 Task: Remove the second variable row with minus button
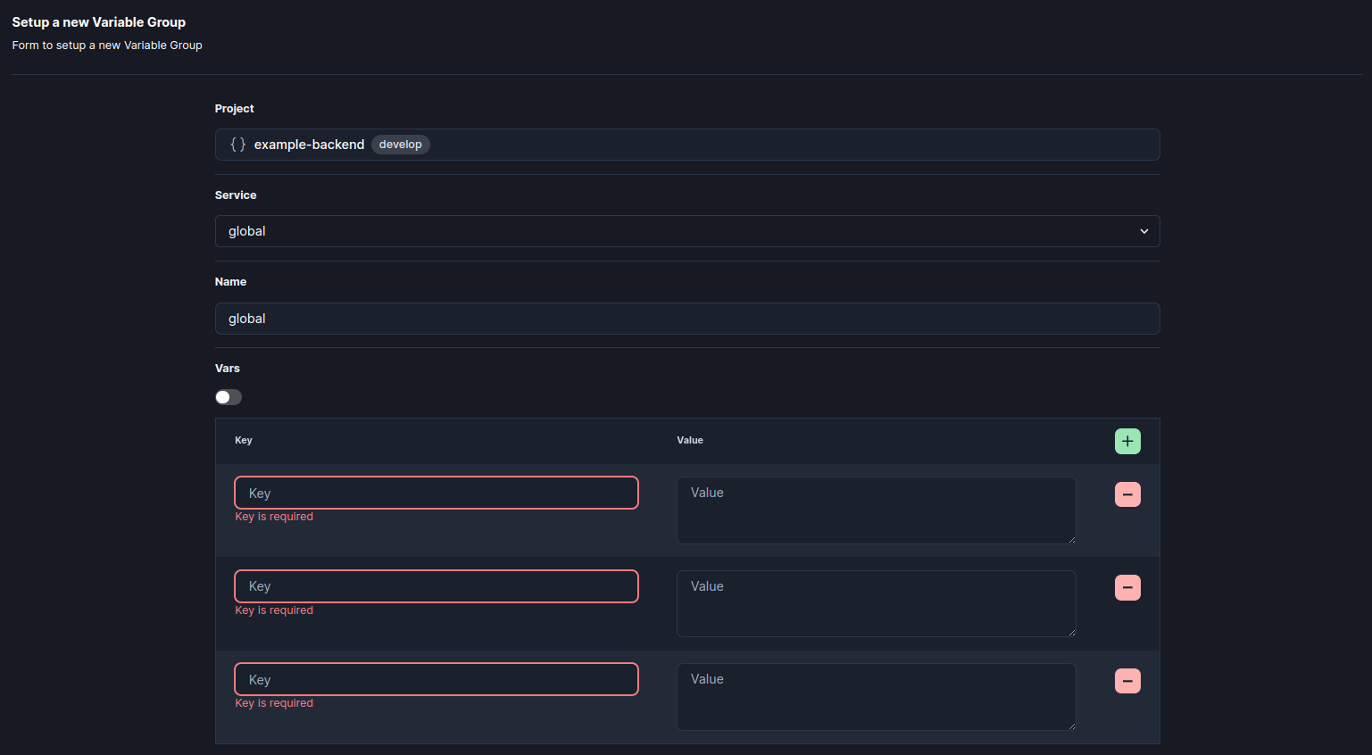pyautogui.click(x=1127, y=587)
